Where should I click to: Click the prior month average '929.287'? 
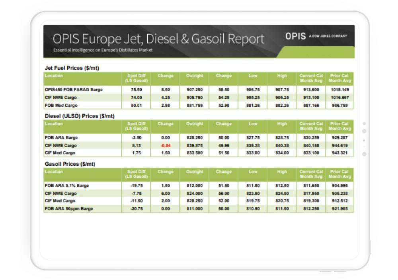[339, 138]
